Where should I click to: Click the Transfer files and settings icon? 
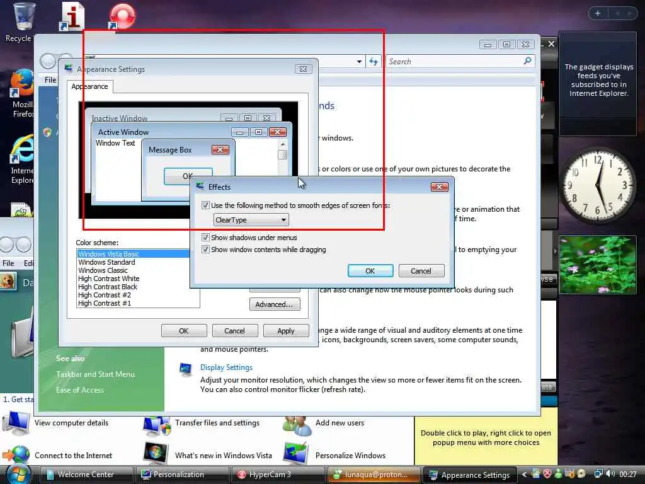click(x=156, y=425)
